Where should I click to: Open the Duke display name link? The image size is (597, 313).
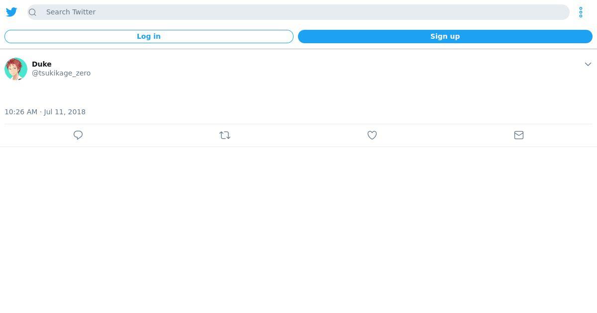(x=42, y=64)
